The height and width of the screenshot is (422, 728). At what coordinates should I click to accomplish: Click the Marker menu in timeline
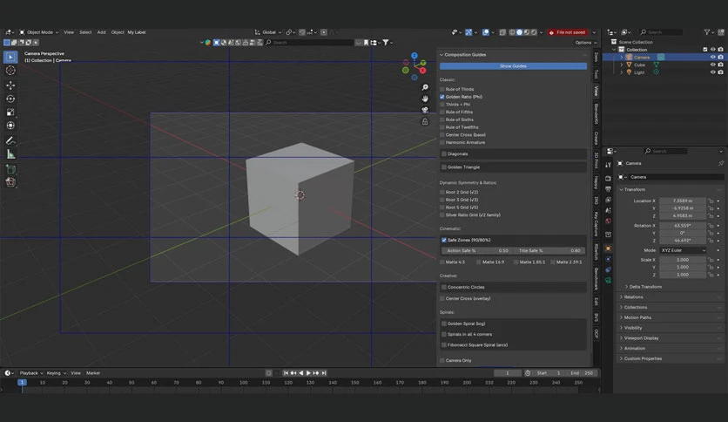click(93, 372)
